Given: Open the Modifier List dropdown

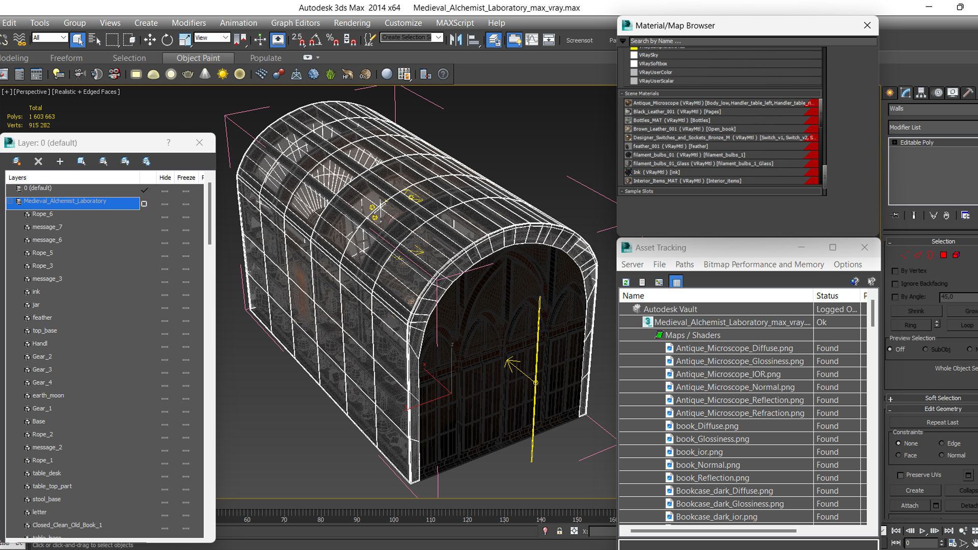Looking at the screenshot, I should point(933,127).
